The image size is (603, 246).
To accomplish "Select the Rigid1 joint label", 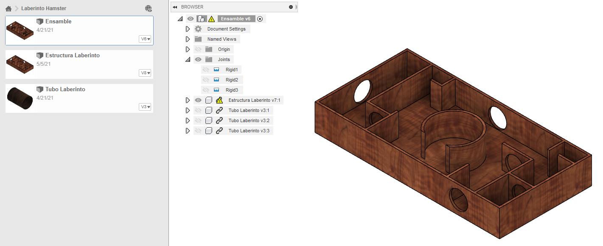I will tap(232, 70).
